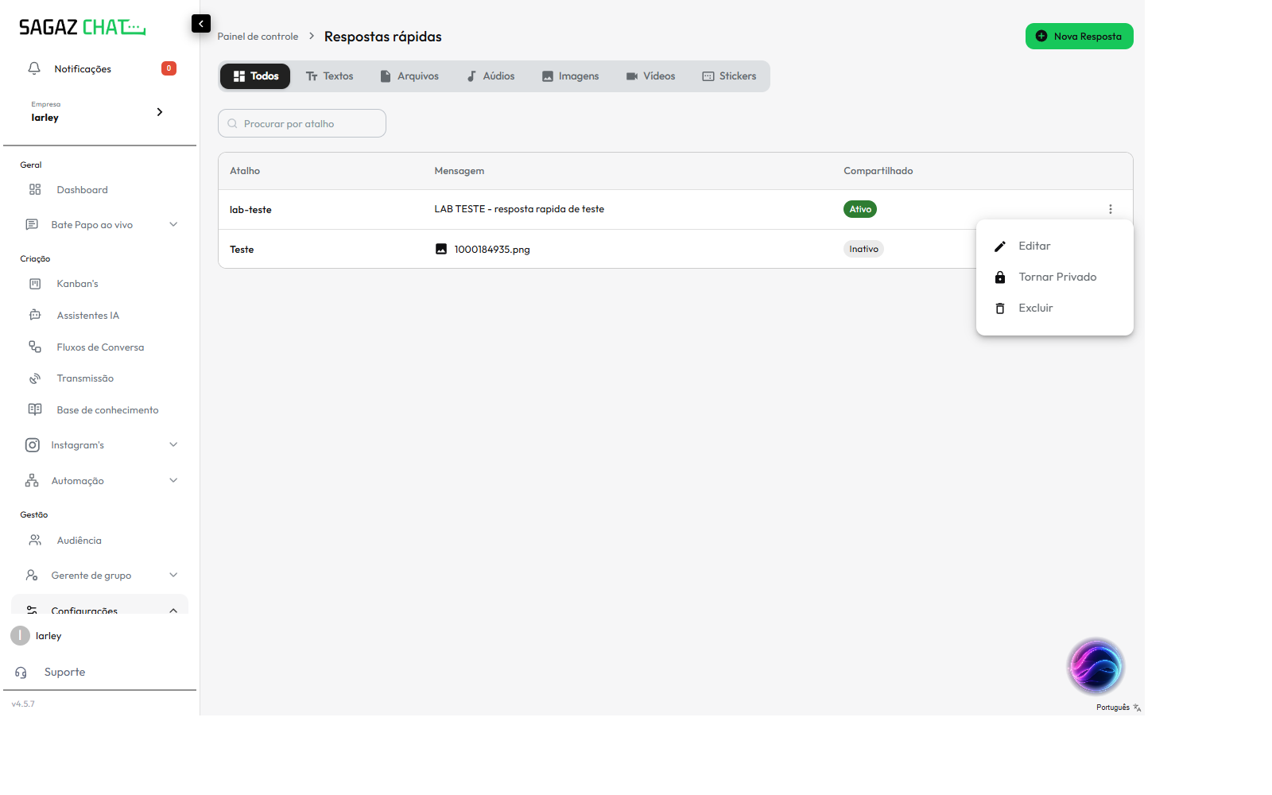This screenshot has width=1272, height=795.
Task: Focus the Procurar por atalho search field
Action: tap(302, 123)
